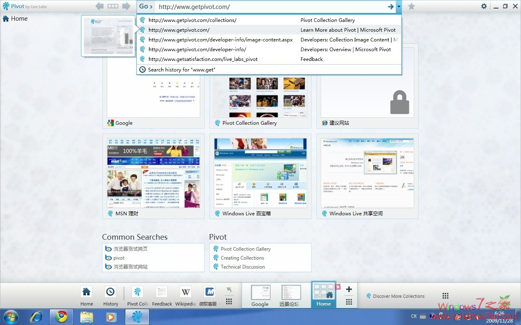Click the Go button
The image size is (521, 325).
pyautogui.click(x=146, y=6)
